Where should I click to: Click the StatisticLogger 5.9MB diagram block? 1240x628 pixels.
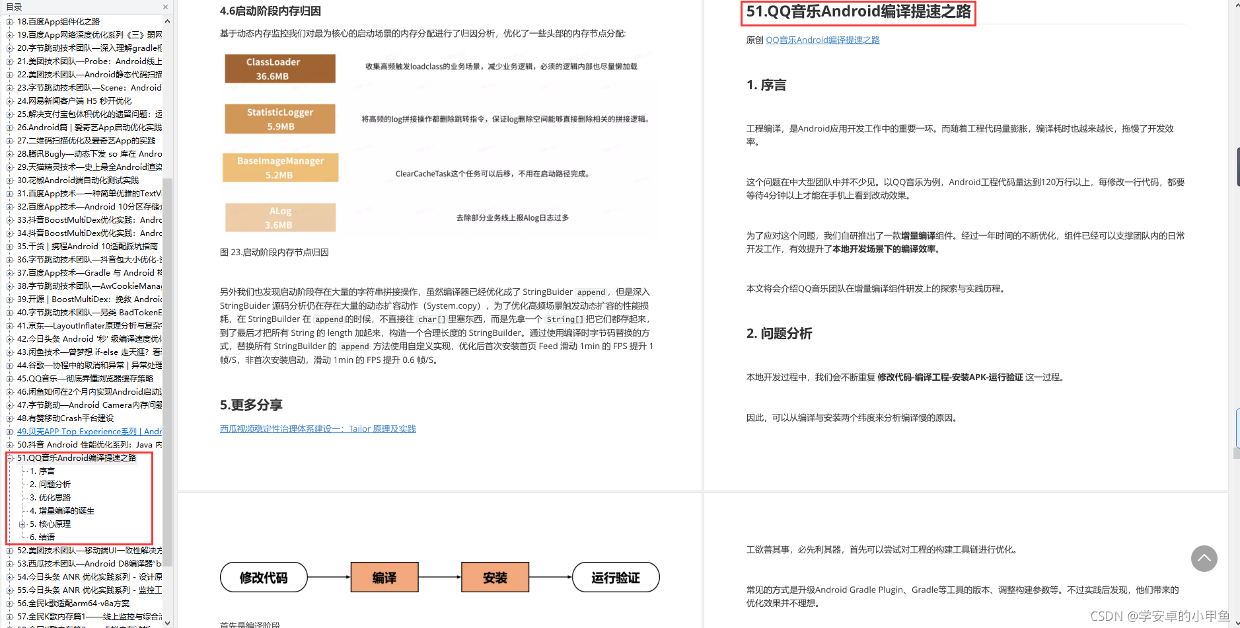click(x=280, y=119)
